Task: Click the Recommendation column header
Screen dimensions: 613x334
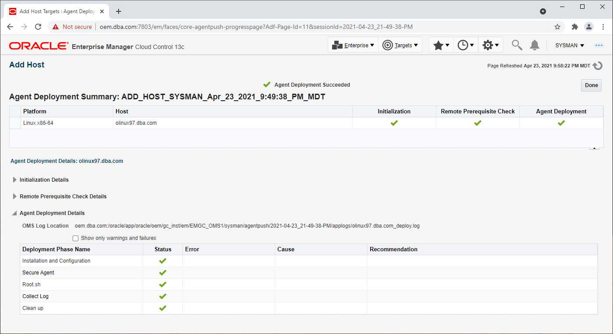Action: pos(482,250)
